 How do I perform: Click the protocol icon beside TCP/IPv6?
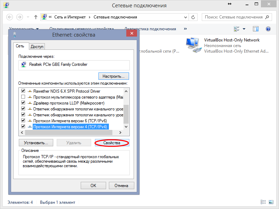click(x=30, y=121)
